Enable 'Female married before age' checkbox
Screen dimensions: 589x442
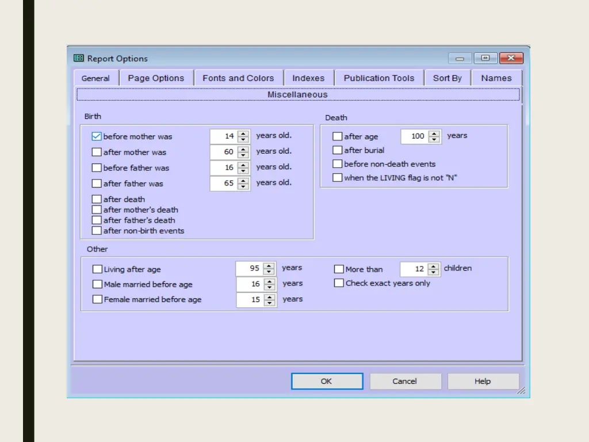click(97, 299)
